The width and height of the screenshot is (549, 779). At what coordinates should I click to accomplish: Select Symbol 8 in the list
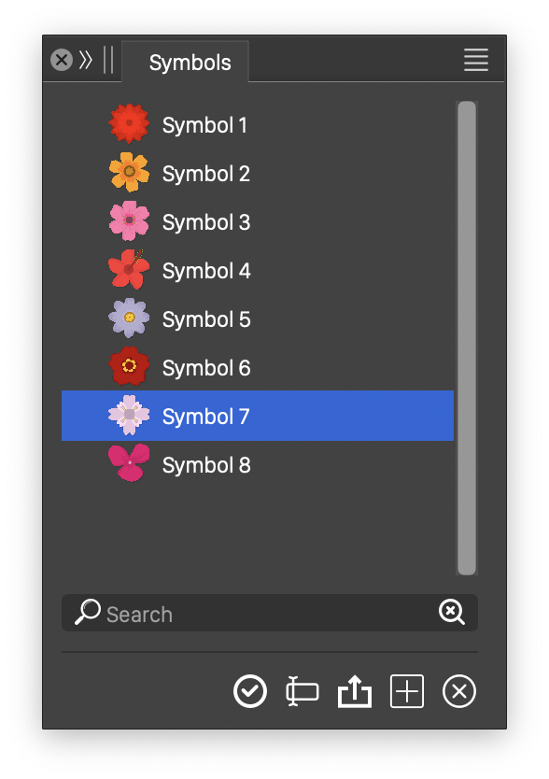tap(258, 464)
